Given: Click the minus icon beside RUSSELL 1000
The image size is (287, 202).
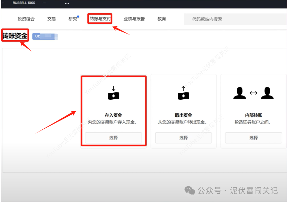Looking at the screenshot, I should pyautogui.click(x=44, y=3).
